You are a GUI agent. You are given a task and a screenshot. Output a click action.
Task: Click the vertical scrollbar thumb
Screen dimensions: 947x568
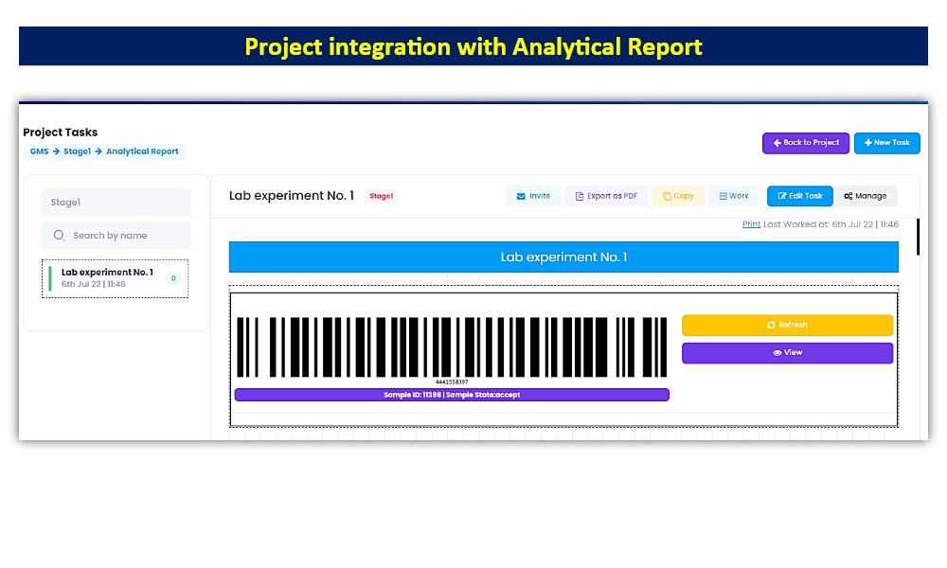(918, 237)
